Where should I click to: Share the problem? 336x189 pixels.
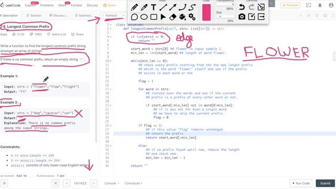click(x=78, y=34)
